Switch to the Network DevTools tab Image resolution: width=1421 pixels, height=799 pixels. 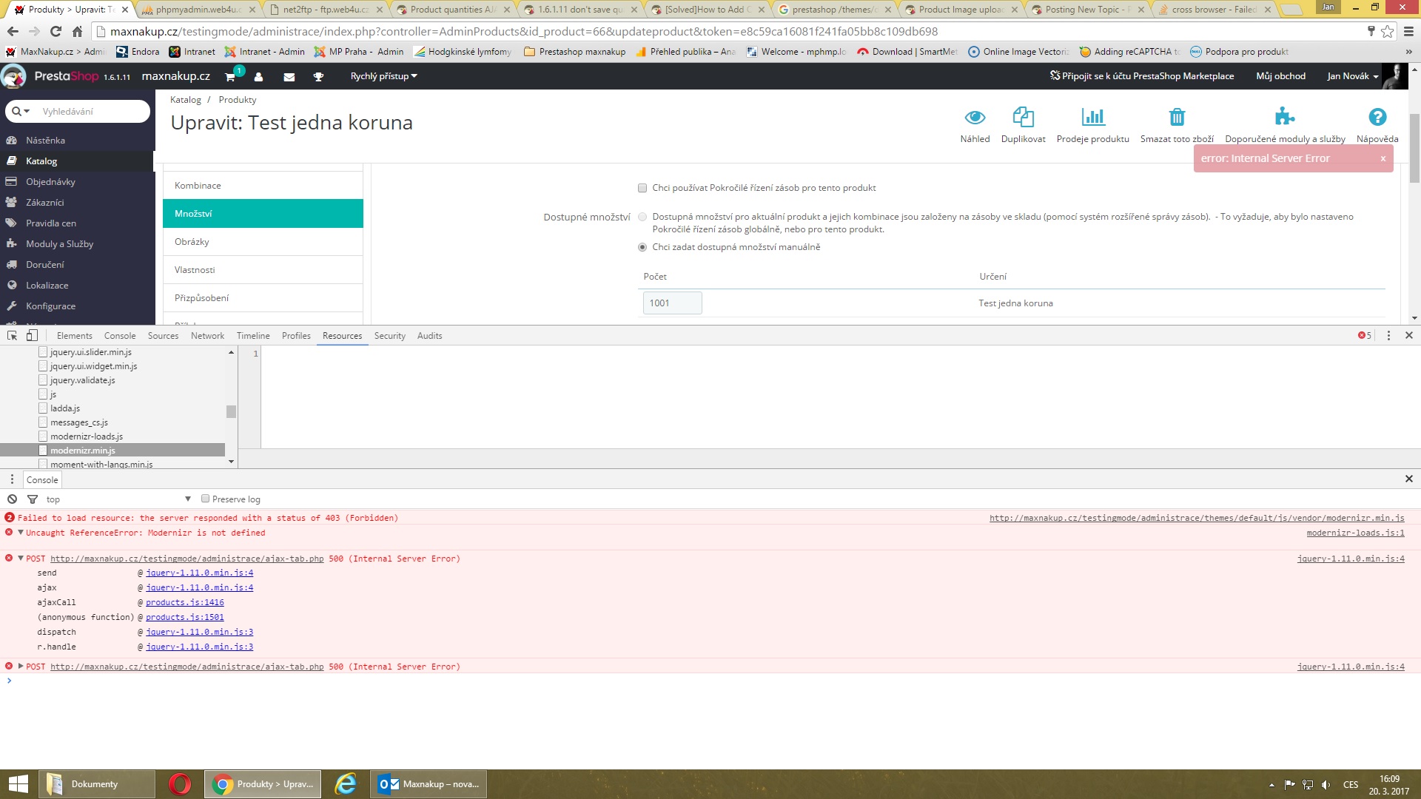click(x=207, y=336)
